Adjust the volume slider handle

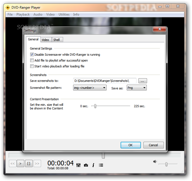pyautogui.click(x=166, y=164)
